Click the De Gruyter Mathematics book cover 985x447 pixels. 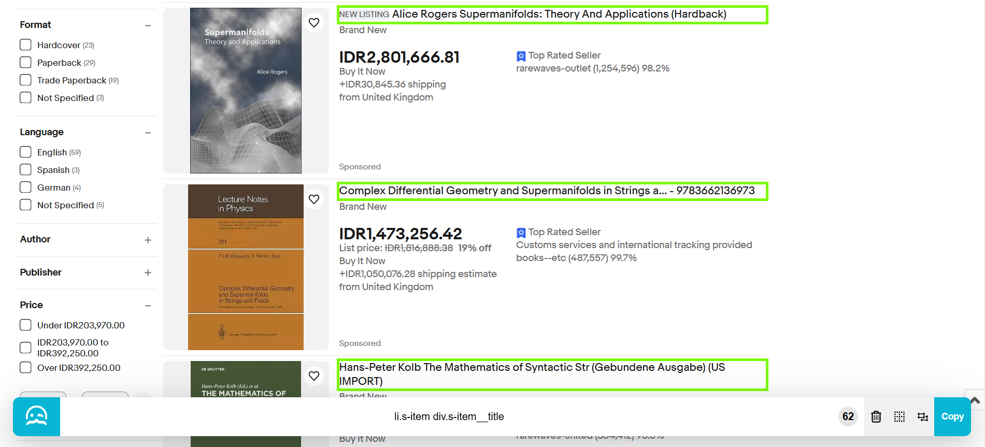246,380
